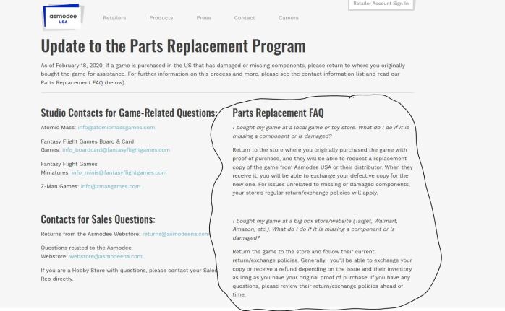Click the Studio Contacts for Game-Related Questions heading
Viewport: 505px width, 311px height.
(129, 113)
